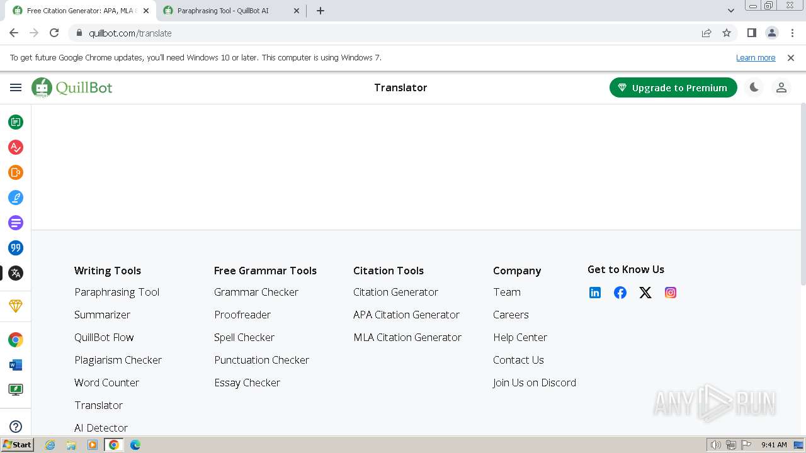806x453 pixels.
Task: Open a new browser tab
Action: [321, 11]
